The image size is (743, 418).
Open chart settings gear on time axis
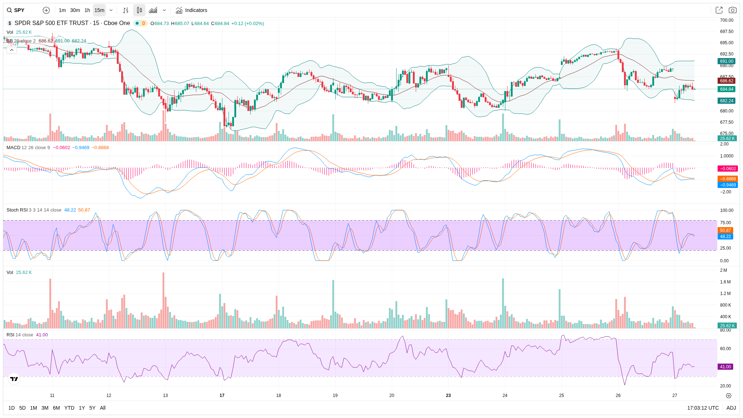pyautogui.click(x=728, y=396)
